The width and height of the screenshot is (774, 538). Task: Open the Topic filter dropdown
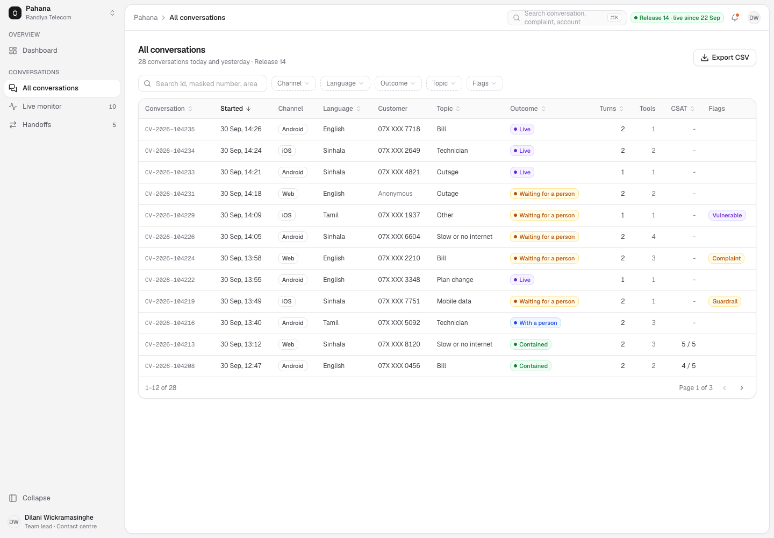pos(444,83)
